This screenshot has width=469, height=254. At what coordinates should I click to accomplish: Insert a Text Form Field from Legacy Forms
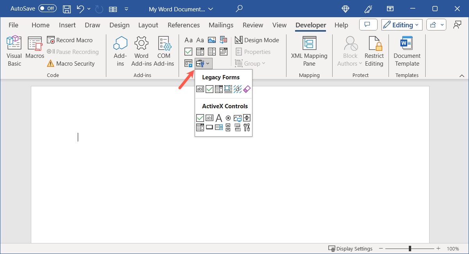200,89
